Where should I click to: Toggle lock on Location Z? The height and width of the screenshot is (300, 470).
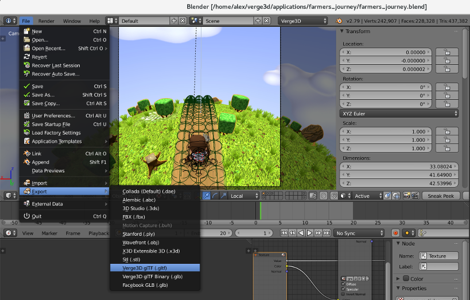[447, 69]
